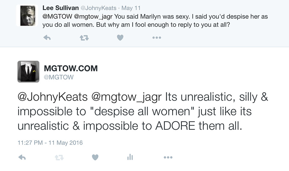This screenshot has height=171, width=289.
Task: Like the MGTOW.COM tweet
Action: click(95, 157)
